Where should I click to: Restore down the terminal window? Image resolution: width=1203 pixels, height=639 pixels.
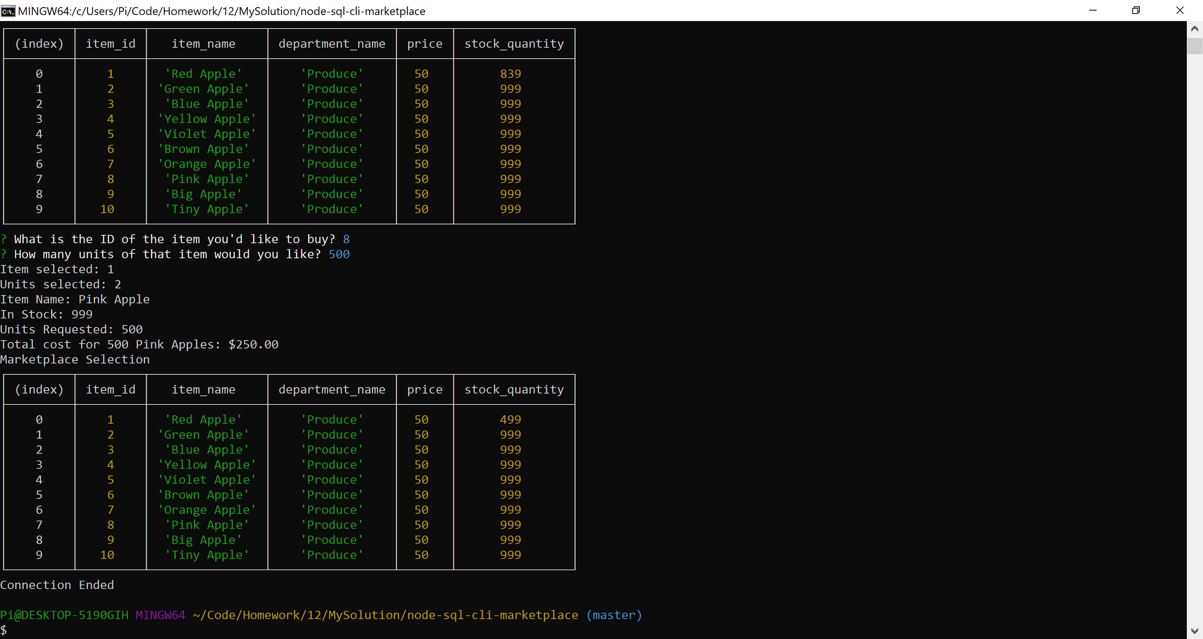click(1136, 10)
